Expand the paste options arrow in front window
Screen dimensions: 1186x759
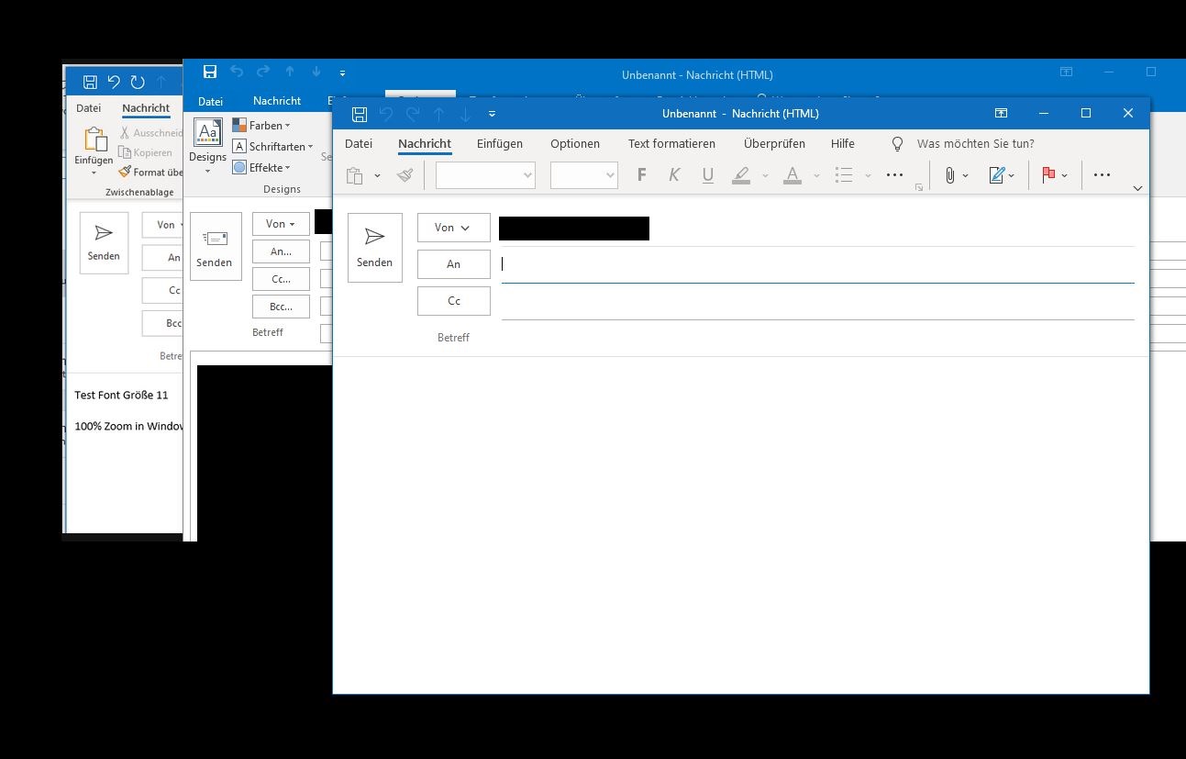[x=377, y=175]
